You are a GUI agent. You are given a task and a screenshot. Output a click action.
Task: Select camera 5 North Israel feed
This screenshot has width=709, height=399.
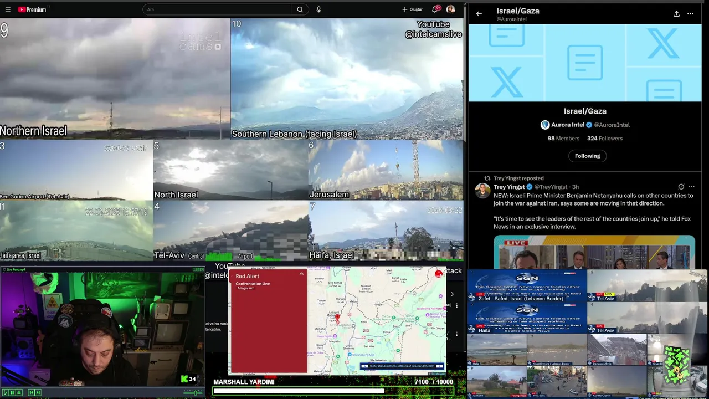[230, 170]
